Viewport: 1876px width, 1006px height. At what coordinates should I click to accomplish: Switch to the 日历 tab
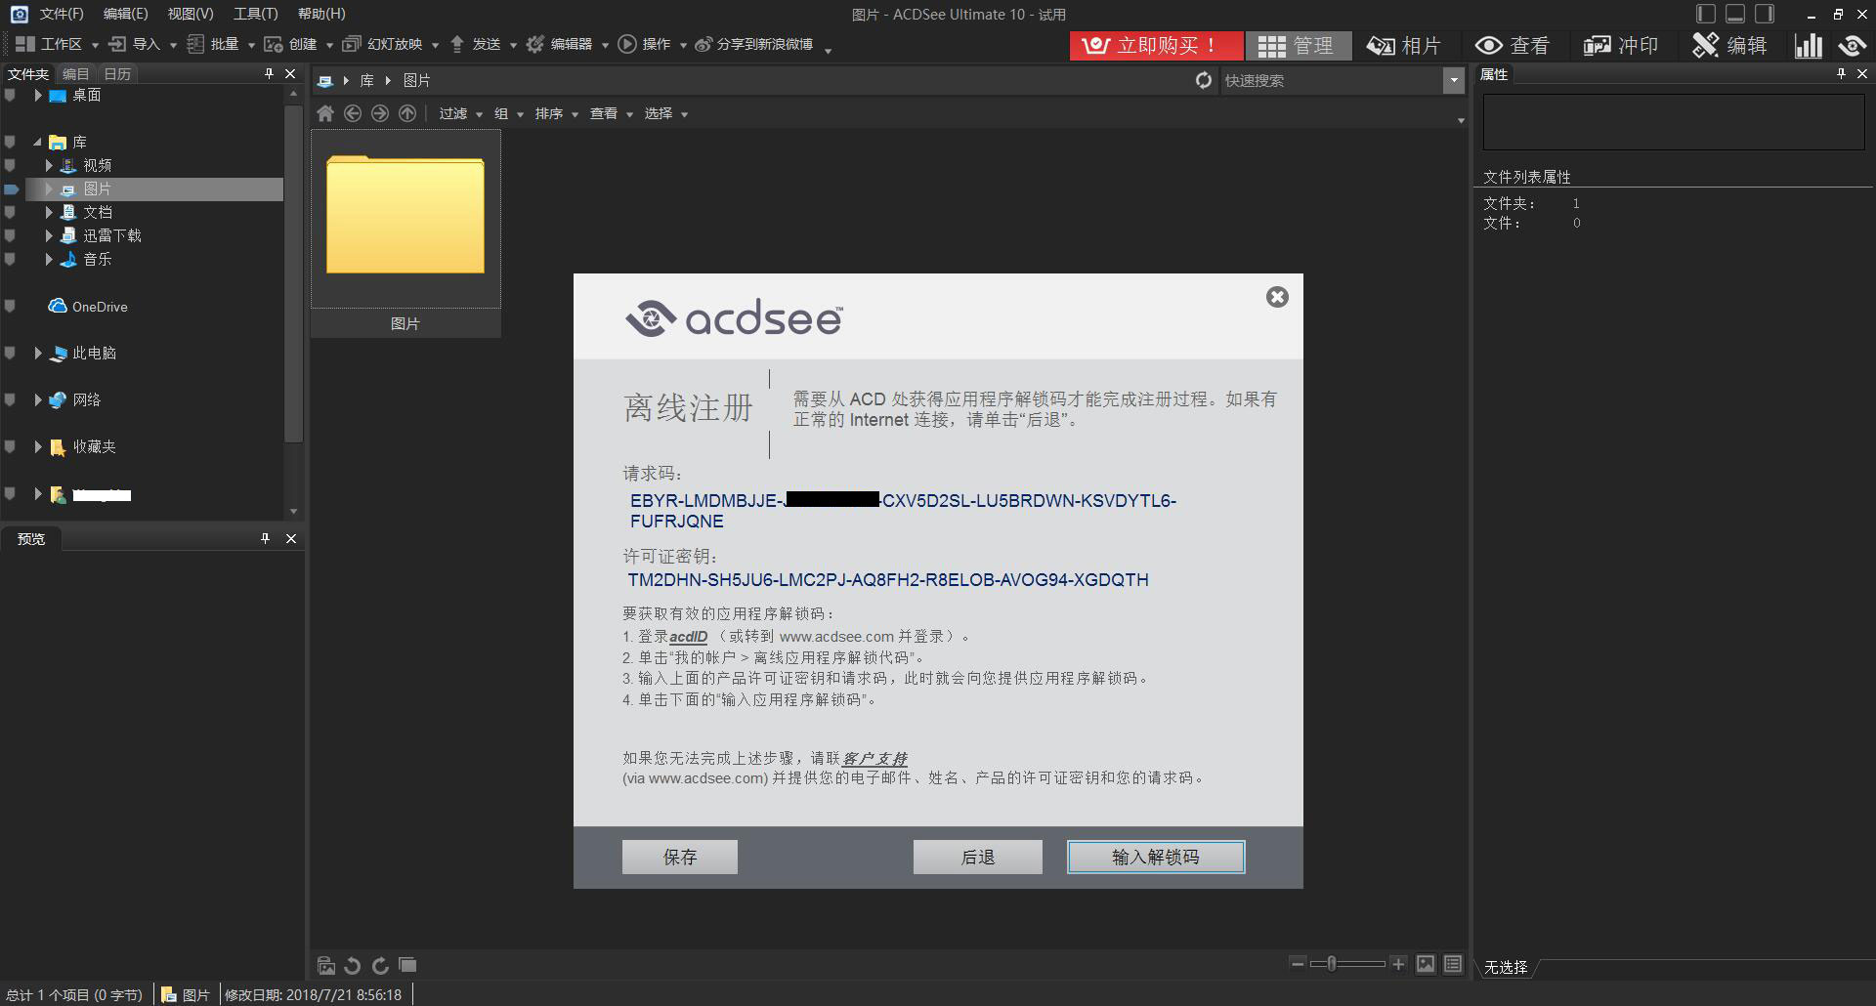(x=117, y=74)
